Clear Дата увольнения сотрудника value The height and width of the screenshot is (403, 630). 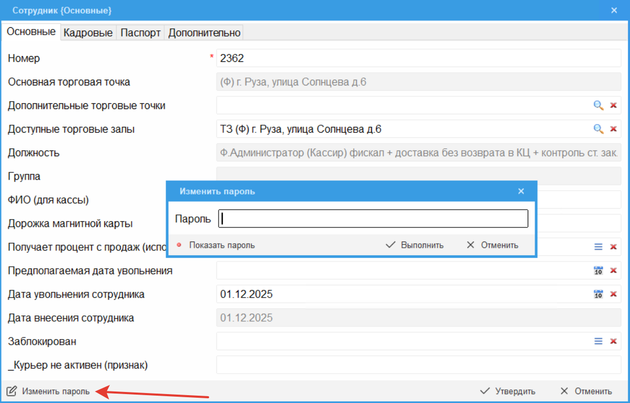click(613, 295)
